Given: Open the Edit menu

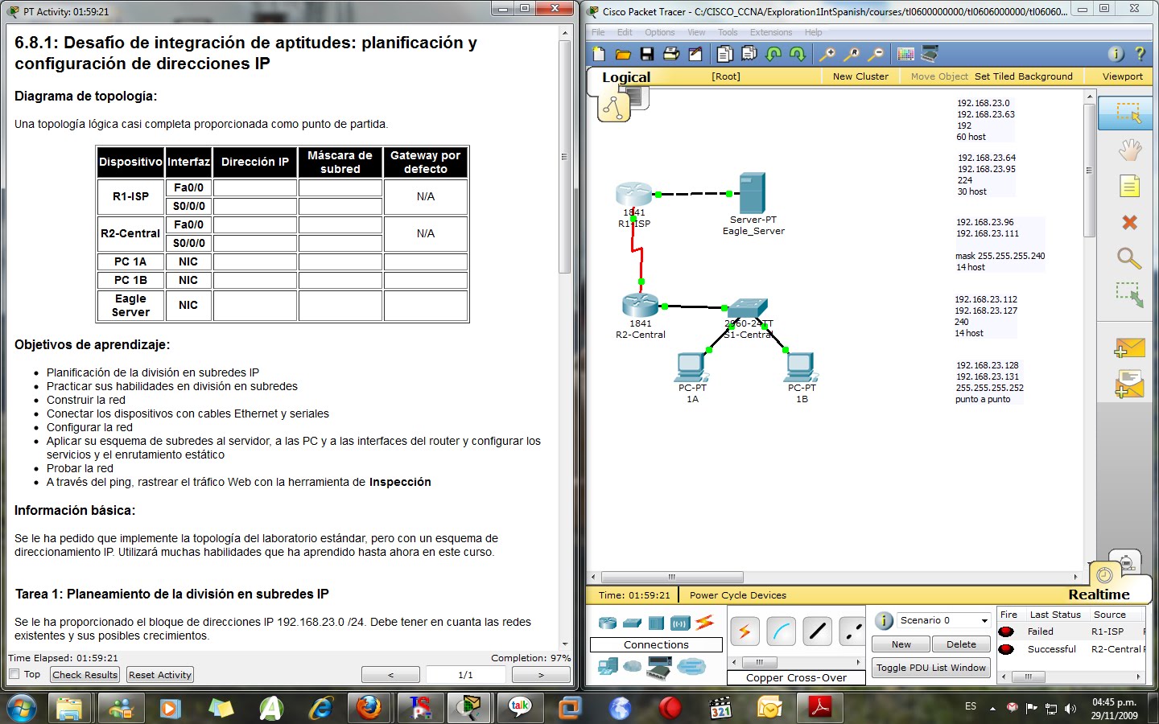Looking at the screenshot, I should pyautogui.click(x=625, y=32).
